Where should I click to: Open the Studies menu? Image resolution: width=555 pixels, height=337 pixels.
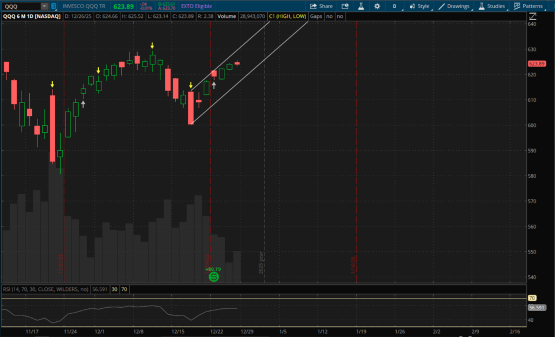pos(492,6)
